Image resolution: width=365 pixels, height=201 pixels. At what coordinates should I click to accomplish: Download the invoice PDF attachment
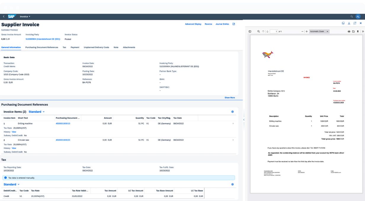pyautogui.click(x=349, y=23)
